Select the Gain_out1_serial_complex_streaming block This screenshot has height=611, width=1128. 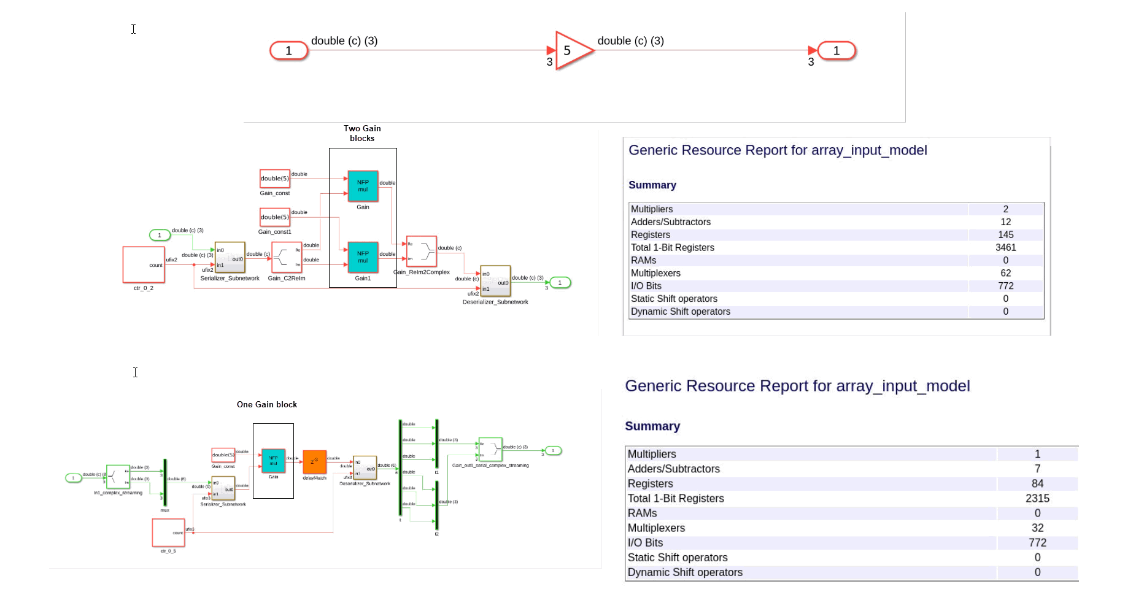tap(490, 450)
